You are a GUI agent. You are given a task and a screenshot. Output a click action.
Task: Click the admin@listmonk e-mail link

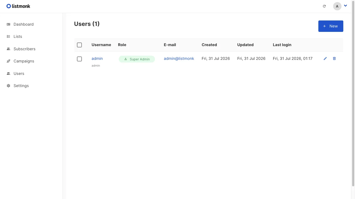(x=179, y=59)
